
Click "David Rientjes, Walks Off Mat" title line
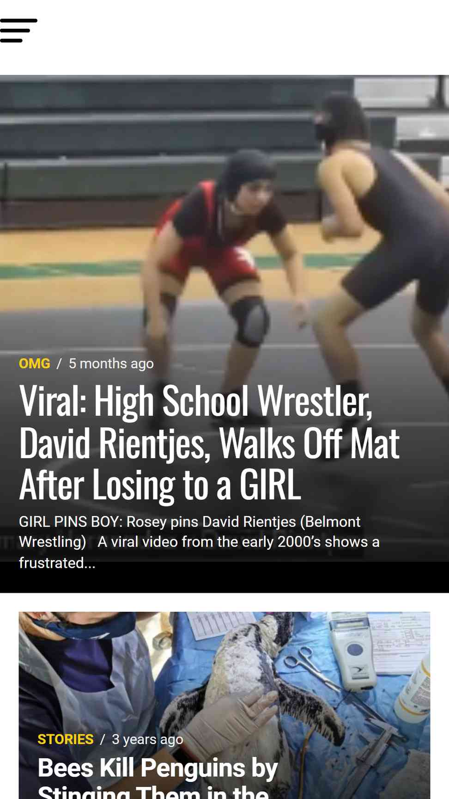coord(209,443)
